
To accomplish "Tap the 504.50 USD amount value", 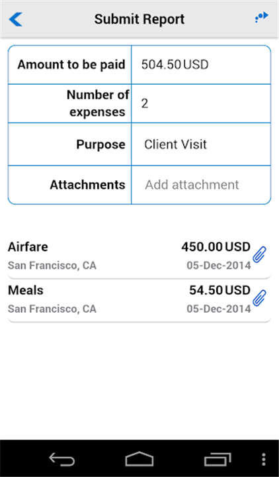I will [175, 64].
